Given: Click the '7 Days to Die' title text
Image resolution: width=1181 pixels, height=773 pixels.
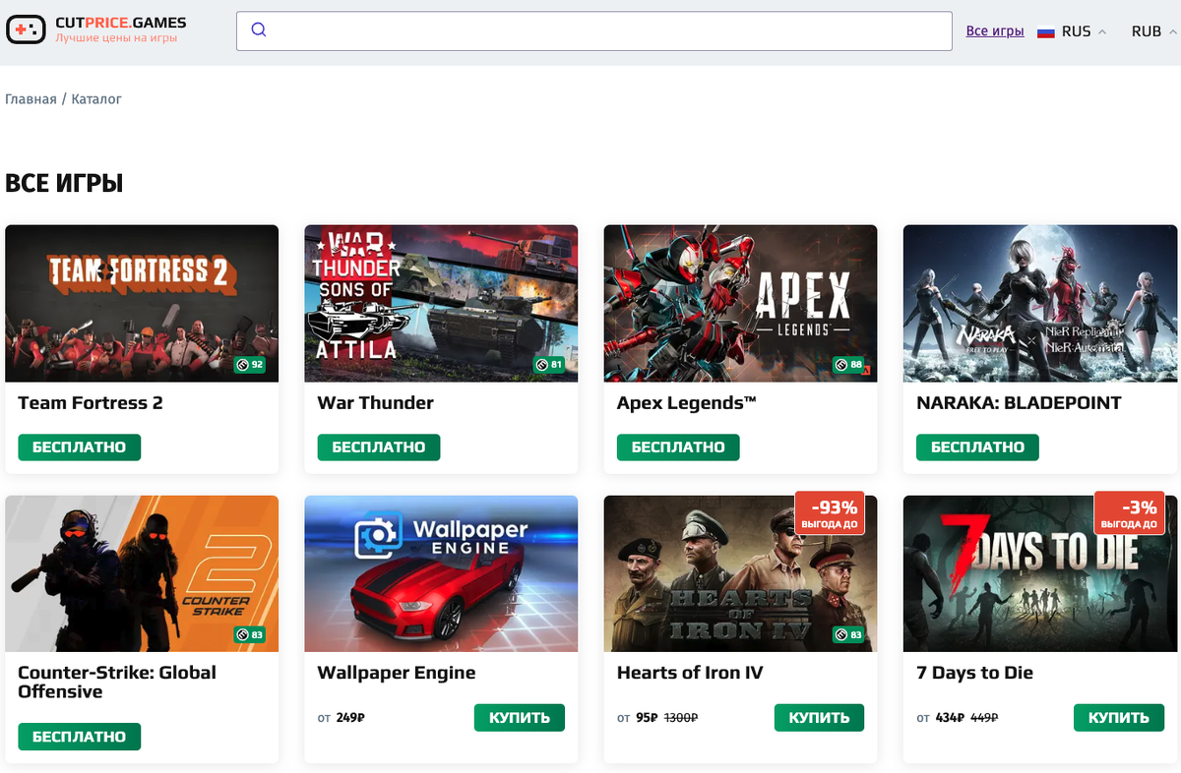Looking at the screenshot, I should pyautogui.click(x=974, y=673).
